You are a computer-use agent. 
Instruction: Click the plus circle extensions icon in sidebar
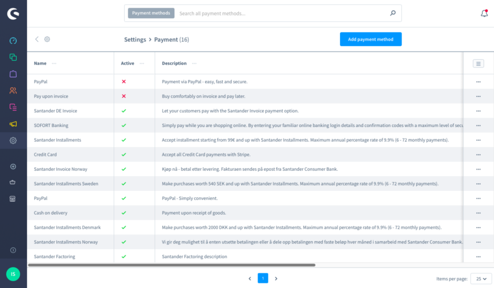tap(13, 166)
